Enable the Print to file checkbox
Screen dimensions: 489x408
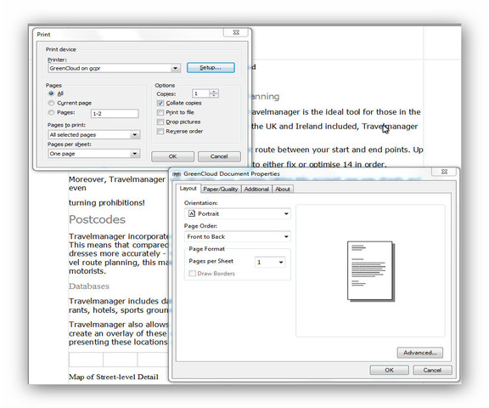pyautogui.click(x=160, y=112)
